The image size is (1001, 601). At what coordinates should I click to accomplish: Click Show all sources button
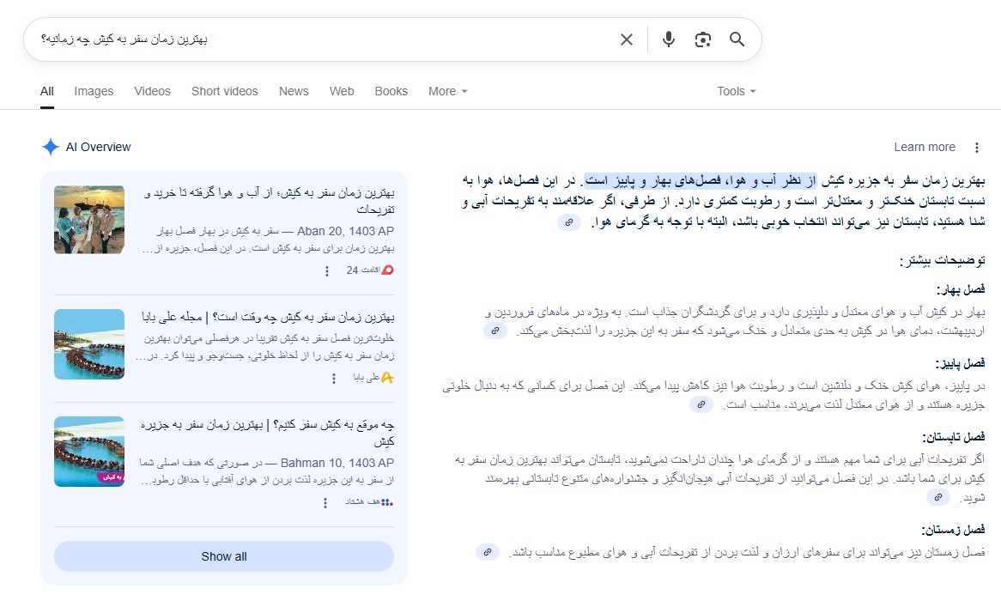[x=224, y=556]
